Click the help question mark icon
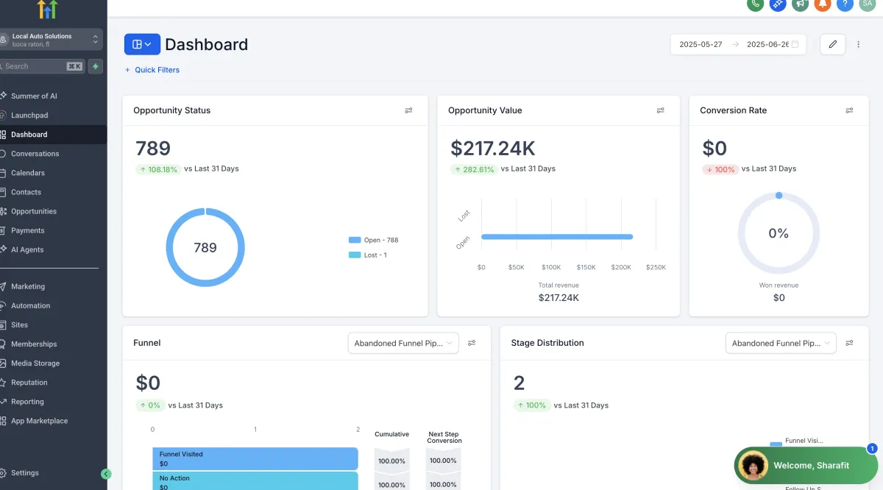The image size is (883, 490). [845, 4]
